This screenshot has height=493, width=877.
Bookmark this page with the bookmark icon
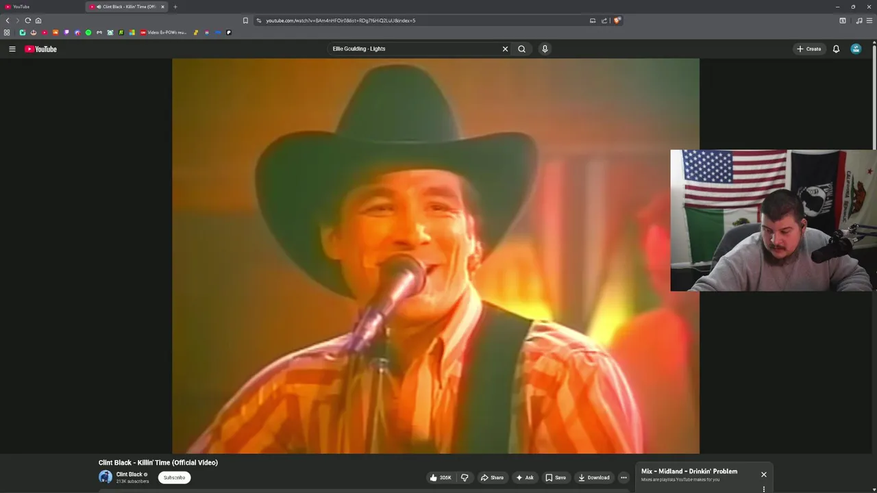[x=245, y=21]
